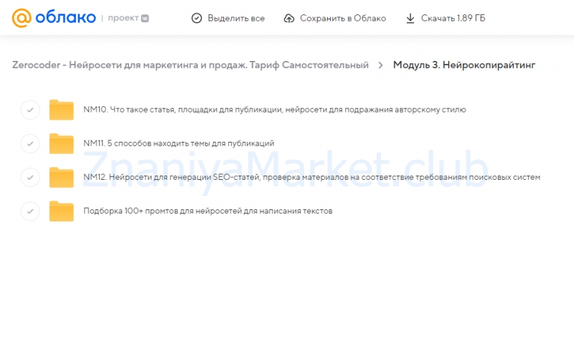Click the Выделить все check circle icon
574x339 pixels.
[x=197, y=18]
